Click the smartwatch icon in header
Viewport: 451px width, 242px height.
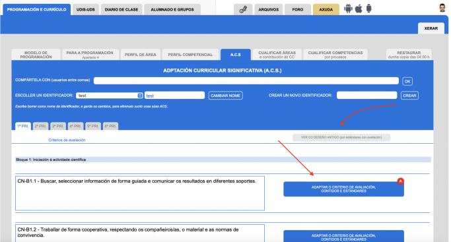(x=368, y=9)
